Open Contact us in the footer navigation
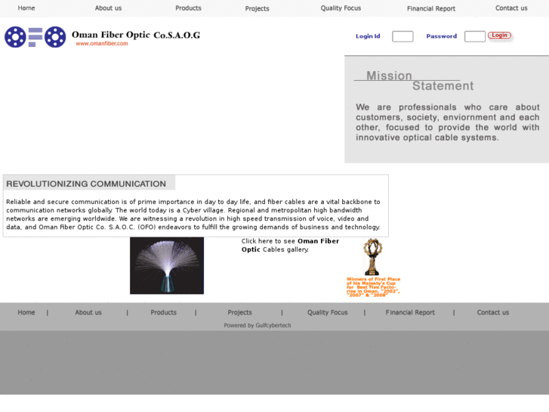The image size is (549, 412). click(493, 312)
